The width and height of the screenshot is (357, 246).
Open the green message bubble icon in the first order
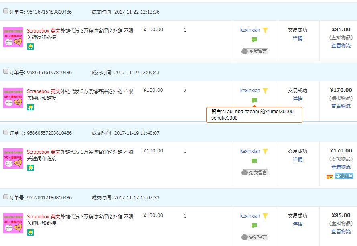254,40
